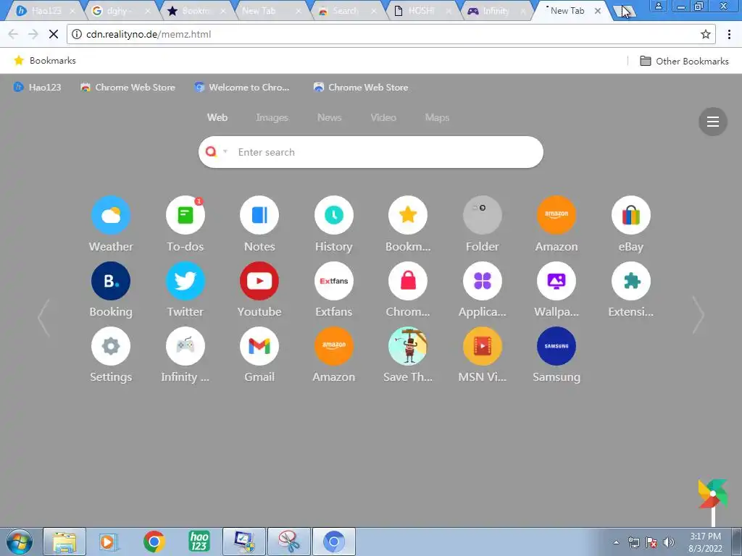Open the Wallpaper shortcut
This screenshot has width=742, height=556.
(x=556, y=281)
